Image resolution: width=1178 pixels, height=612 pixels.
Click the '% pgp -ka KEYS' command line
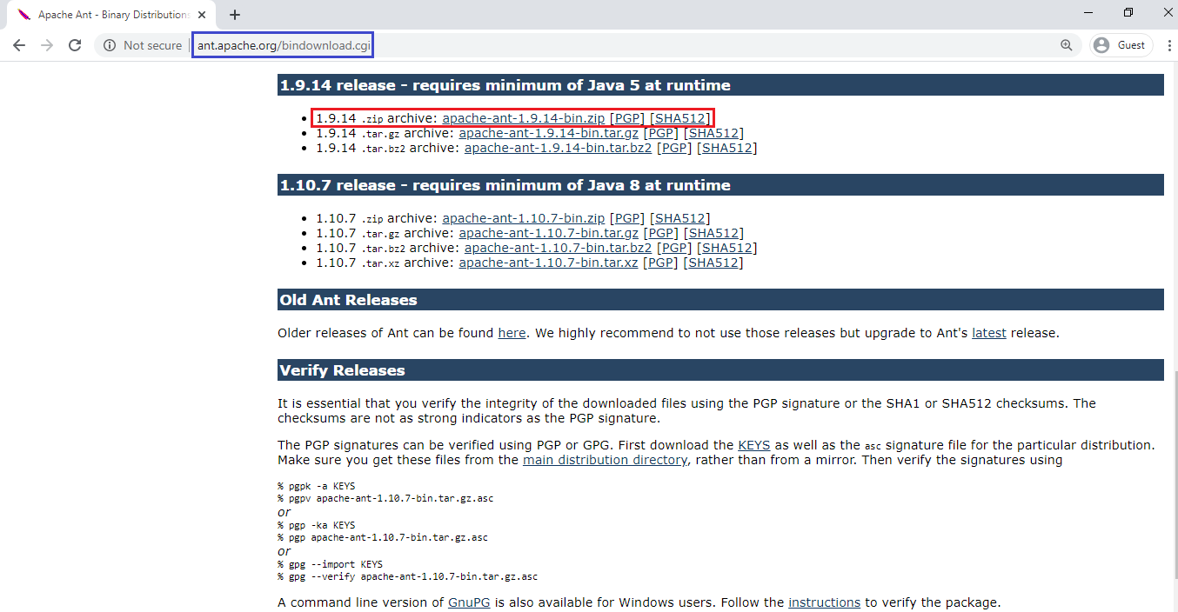click(x=317, y=525)
